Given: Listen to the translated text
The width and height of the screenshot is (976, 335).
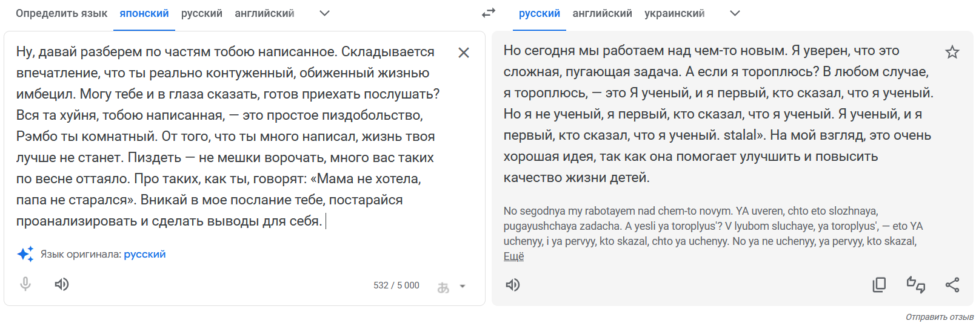Looking at the screenshot, I should click(513, 285).
